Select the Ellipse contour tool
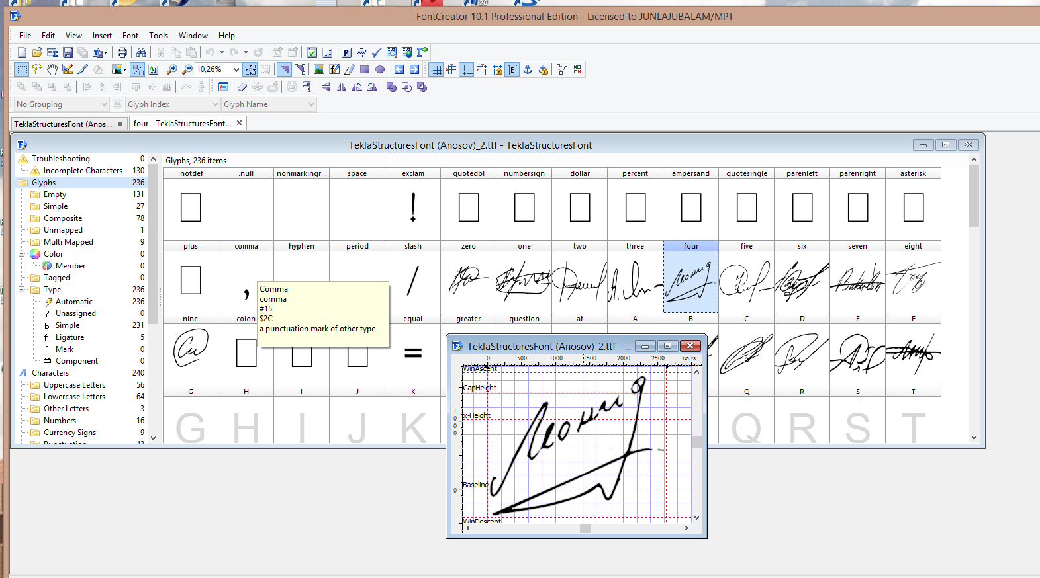Viewport: 1040px width, 578px height. click(380, 69)
